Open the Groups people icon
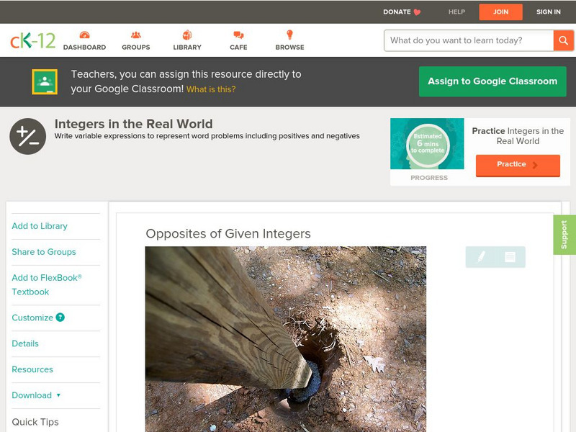Viewport: 576px width, 432px height. (136, 35)
